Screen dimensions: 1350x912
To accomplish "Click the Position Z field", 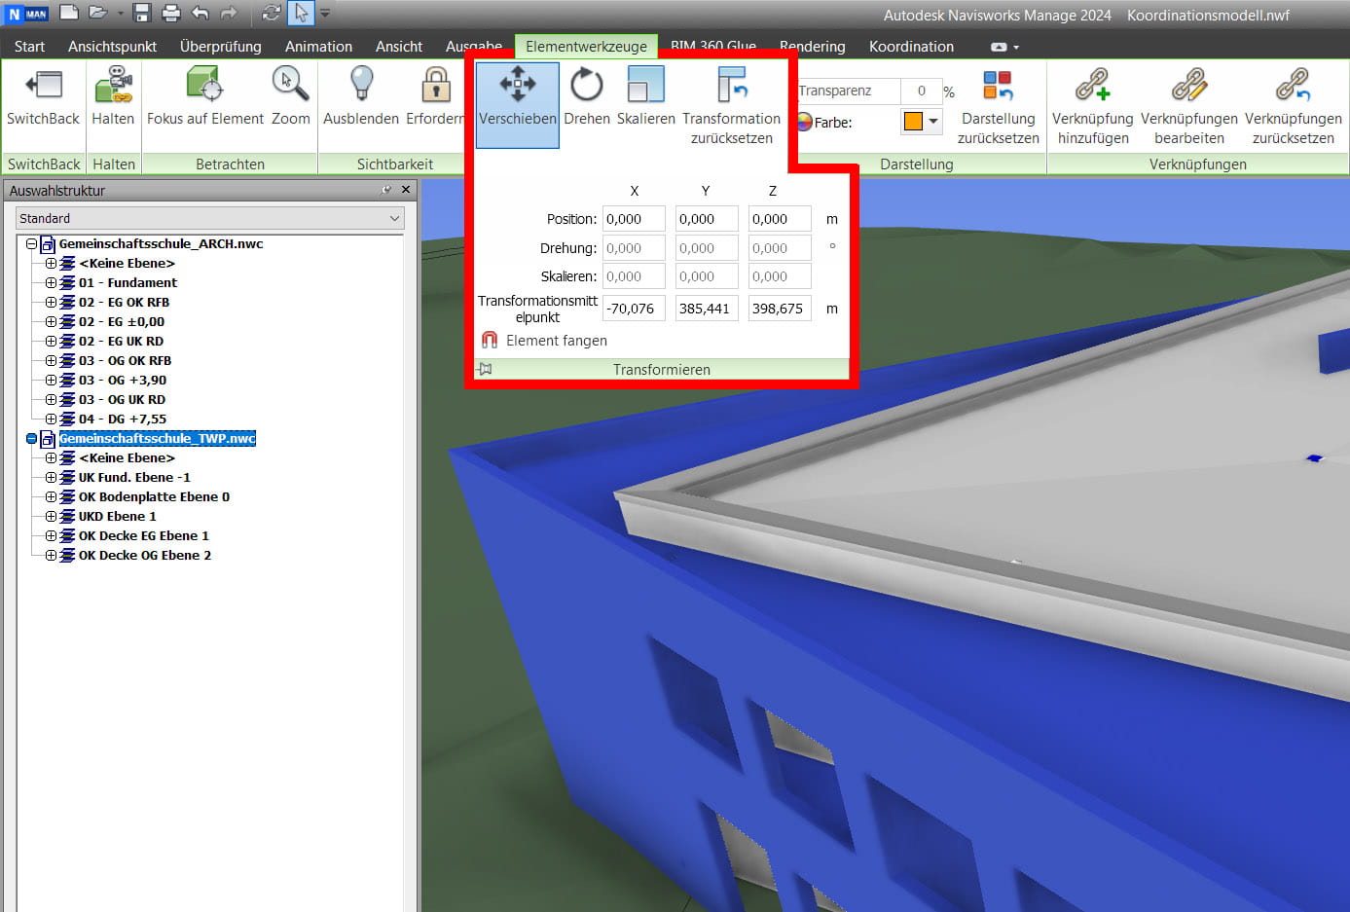I will [x=780, y=219].
